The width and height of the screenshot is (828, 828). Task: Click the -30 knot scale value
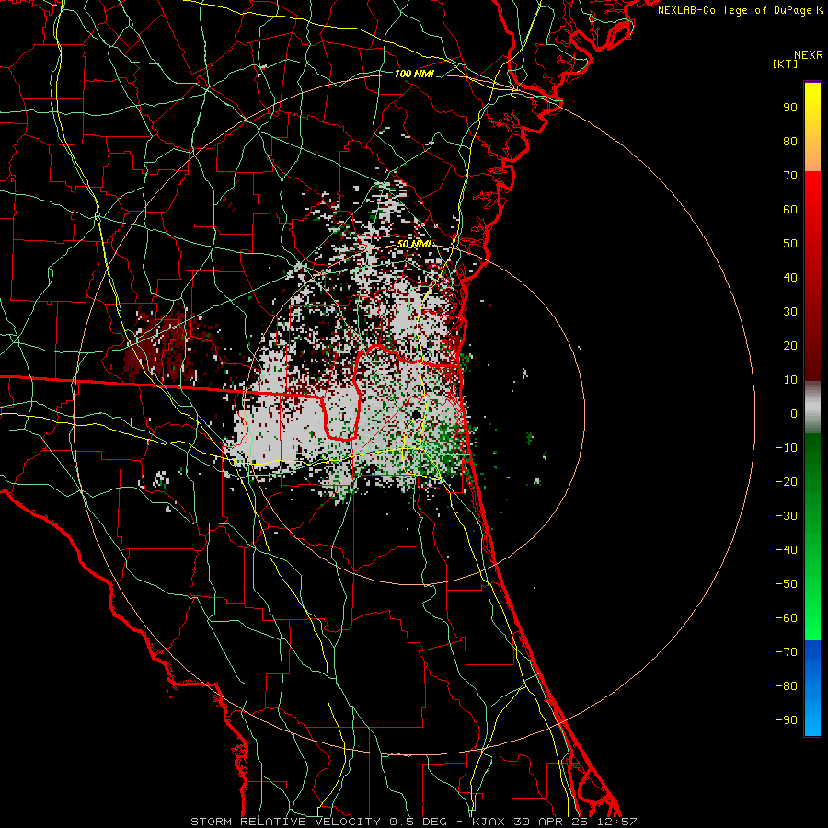coord(787,516)
